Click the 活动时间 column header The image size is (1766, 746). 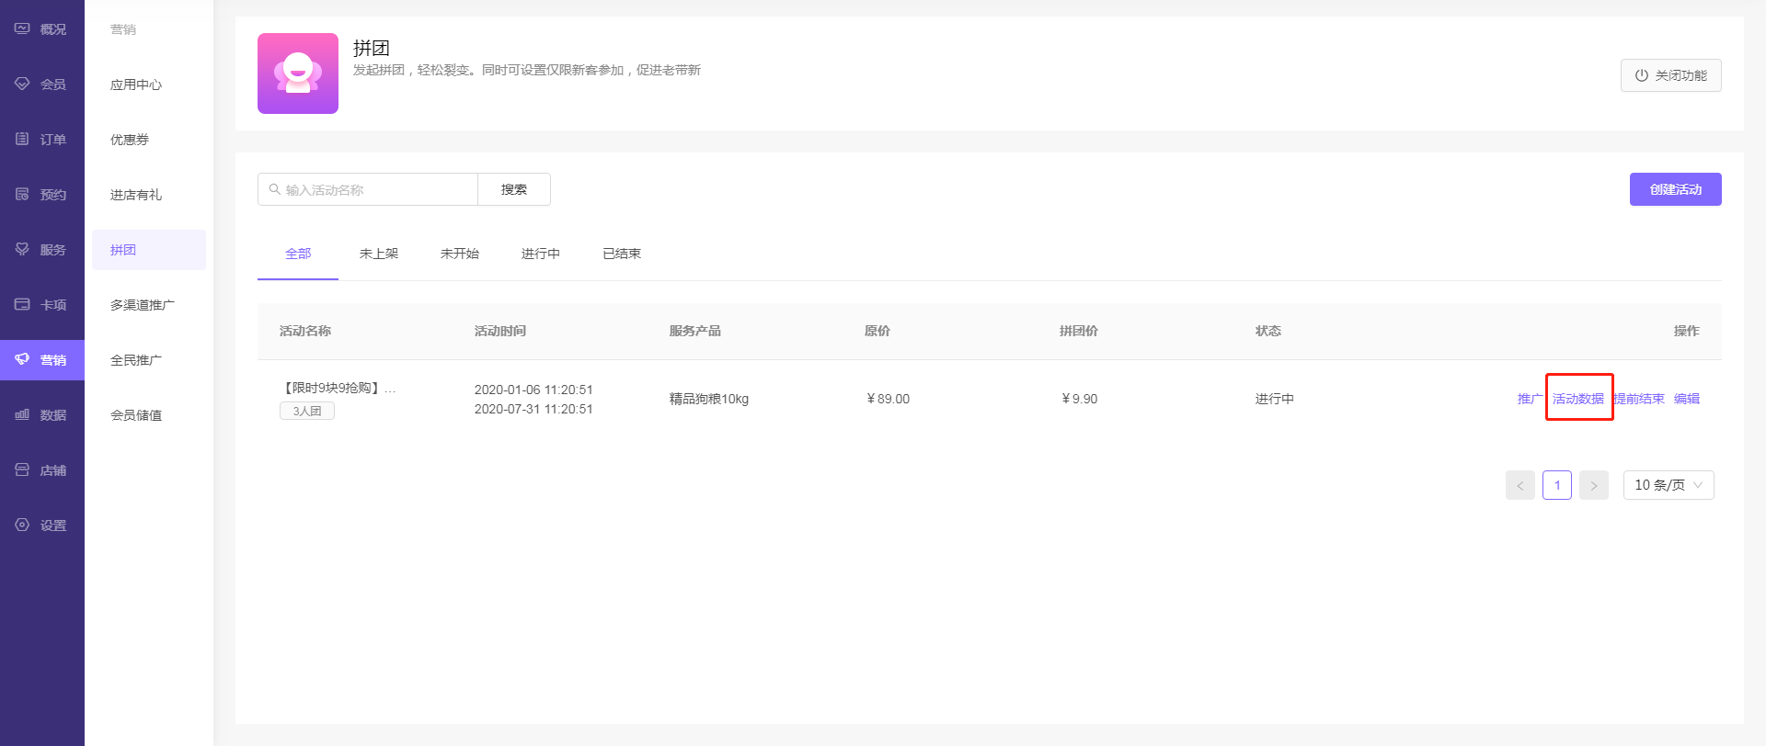(500, 331)
